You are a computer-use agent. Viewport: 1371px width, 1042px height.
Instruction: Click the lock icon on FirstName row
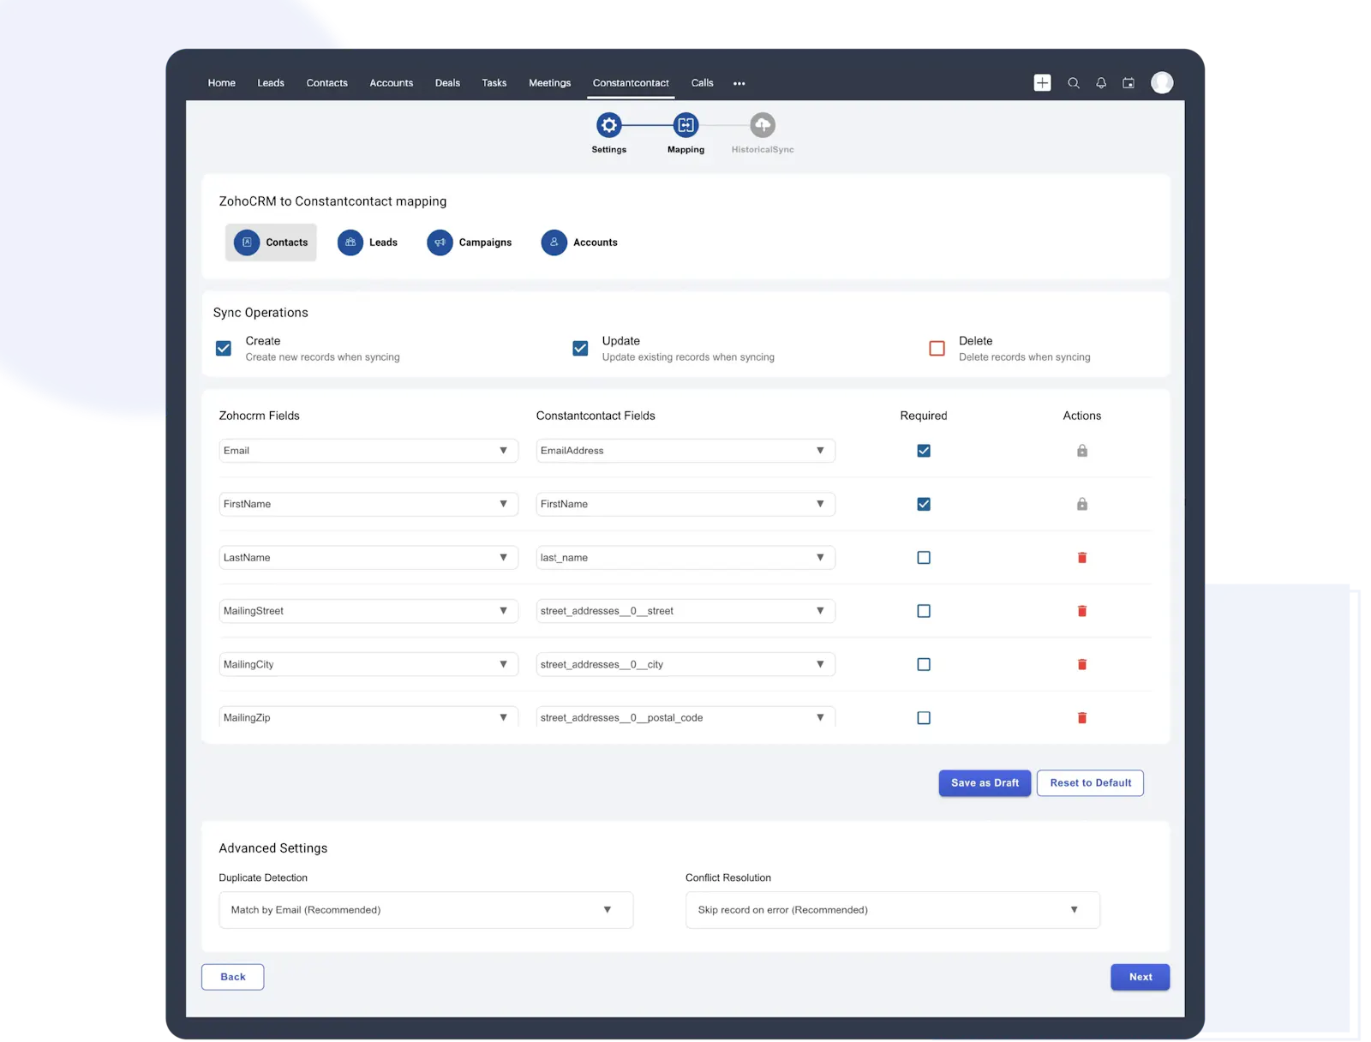point(1082,504)
